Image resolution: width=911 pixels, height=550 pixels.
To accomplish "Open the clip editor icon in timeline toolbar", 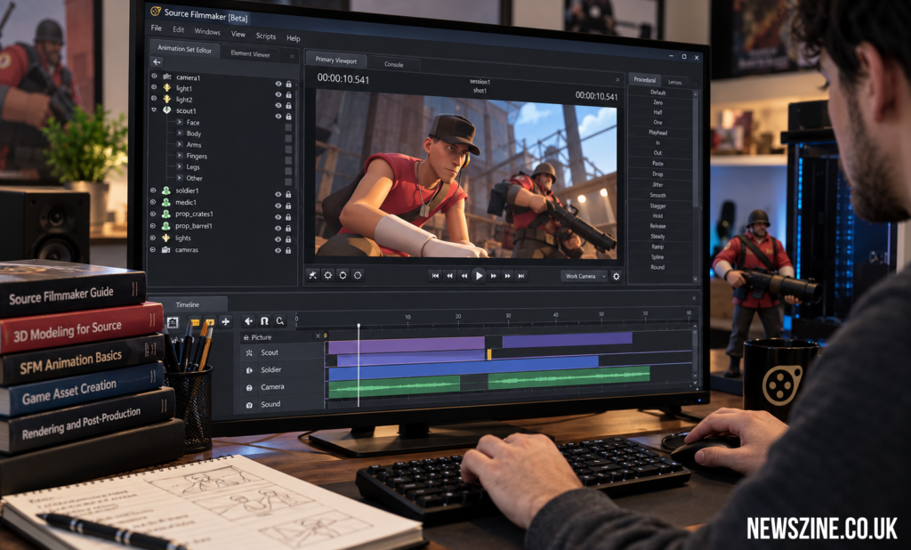I will point(173,321).
